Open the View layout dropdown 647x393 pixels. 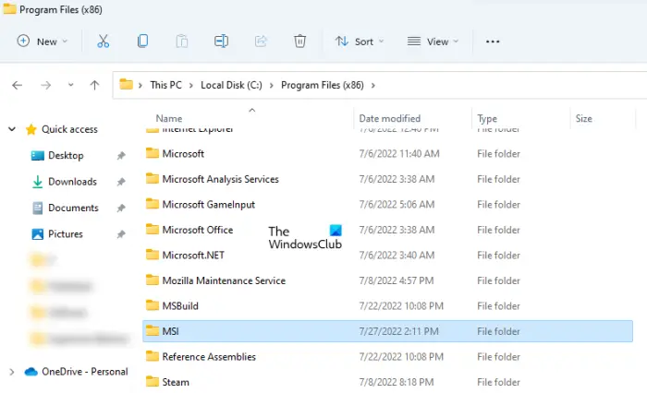433,42
